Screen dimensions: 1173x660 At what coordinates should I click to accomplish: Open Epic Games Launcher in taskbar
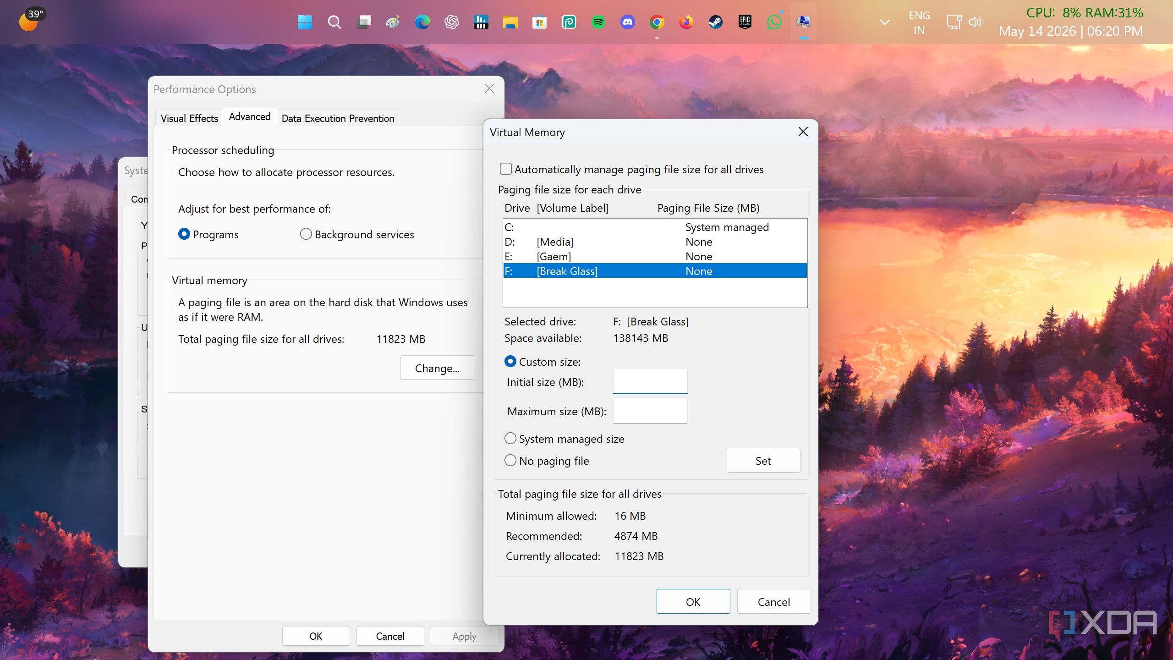[745, 22]
